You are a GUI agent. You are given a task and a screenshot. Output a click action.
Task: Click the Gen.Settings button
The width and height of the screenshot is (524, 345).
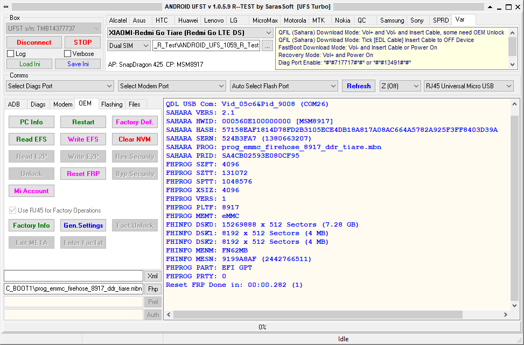83,226
